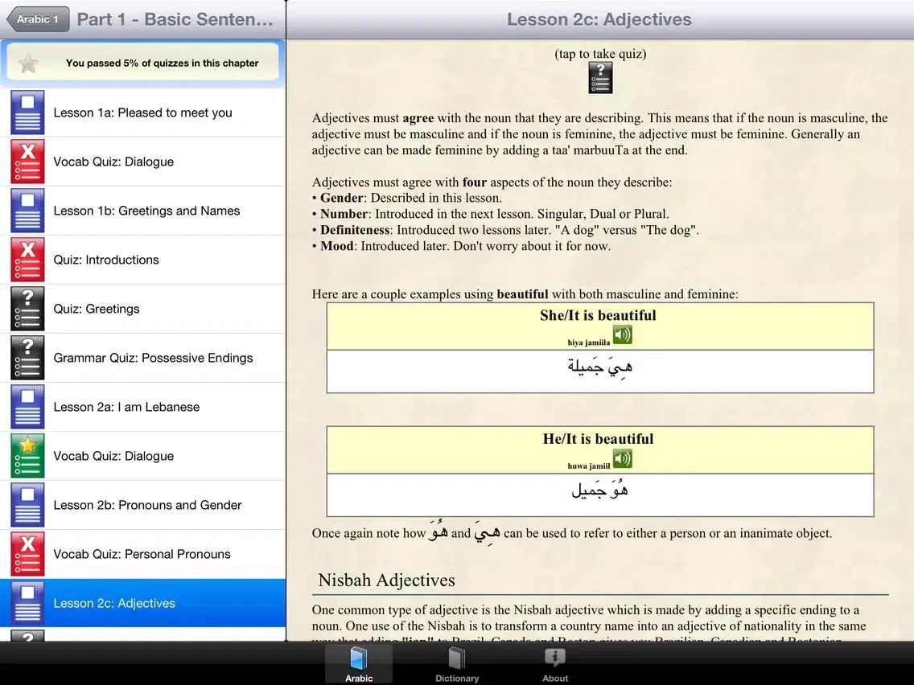Tap the quiz icon under 'tap to take quiz'
Image resolution: width=914 pixels, height=685 pixels.
point(600,78)
